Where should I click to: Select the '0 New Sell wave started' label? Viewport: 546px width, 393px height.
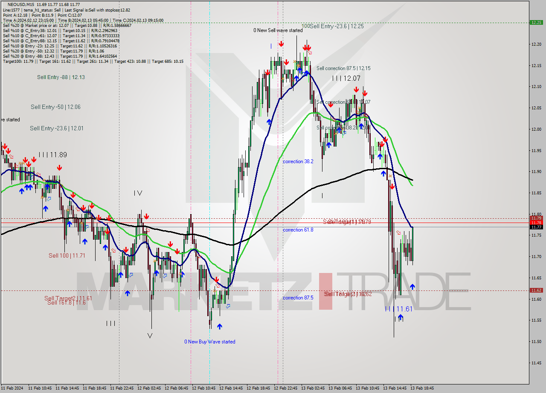point(278,30)
